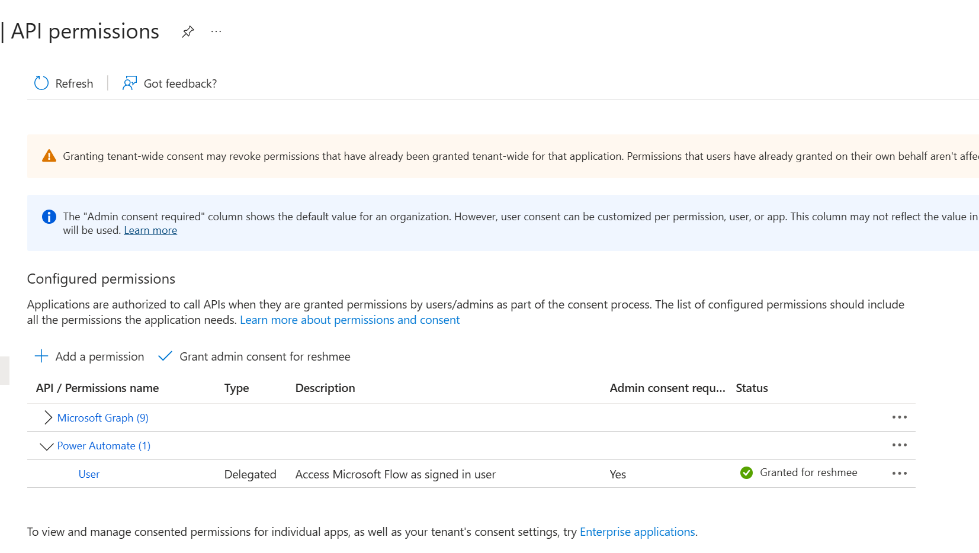
Task: Open the Learn more link in the info banner
Action: coord(150,230)
